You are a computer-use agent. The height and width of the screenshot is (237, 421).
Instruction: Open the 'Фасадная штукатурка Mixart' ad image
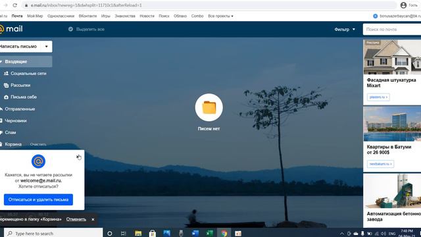[392, 57]
